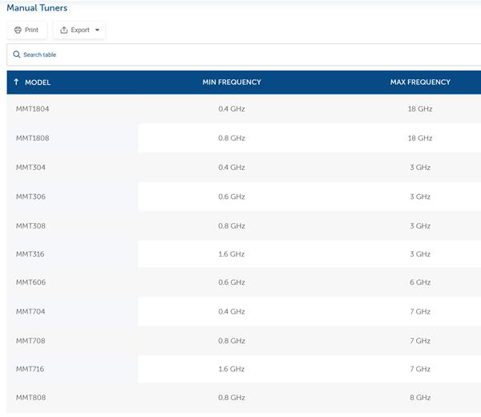Open the Export dropdown arrow
The image size is (481, 417).
click(x=97, y=30)
